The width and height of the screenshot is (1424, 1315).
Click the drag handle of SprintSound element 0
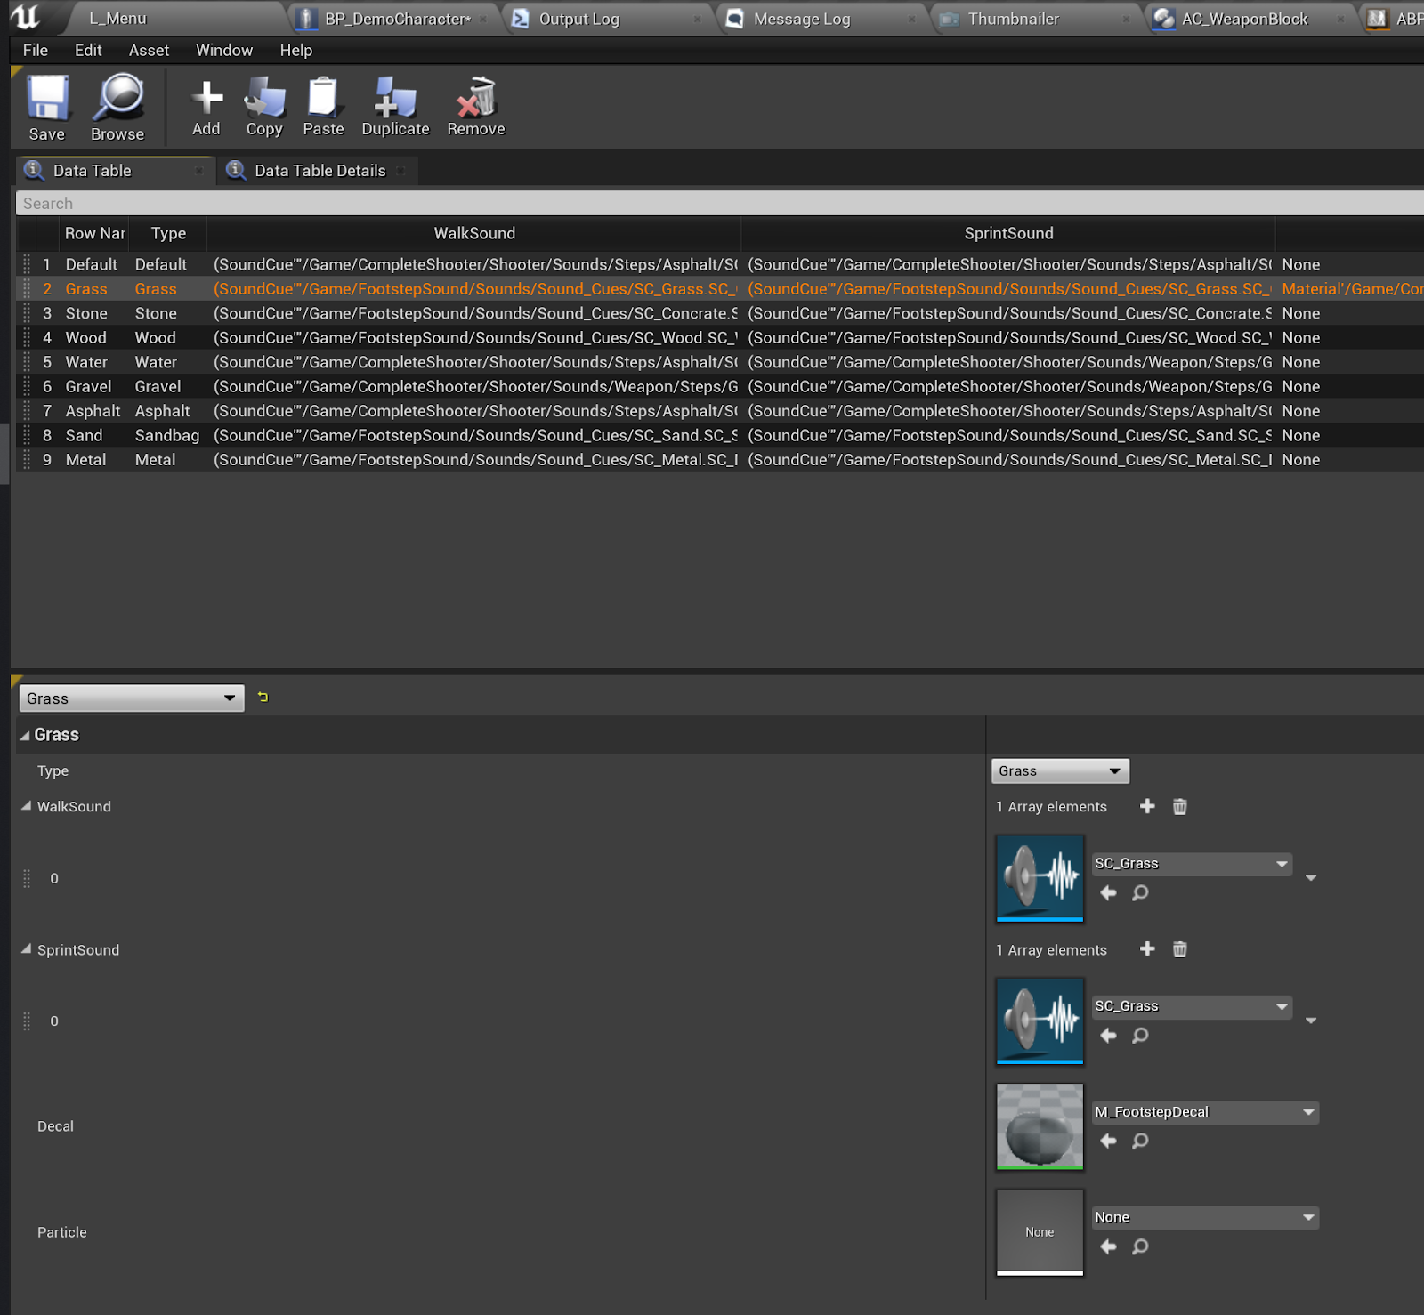[27, 1021]
